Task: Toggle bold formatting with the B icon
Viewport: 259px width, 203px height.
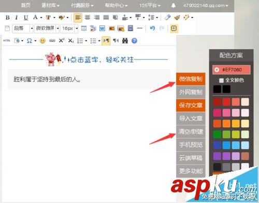Action: pos(8,18)
